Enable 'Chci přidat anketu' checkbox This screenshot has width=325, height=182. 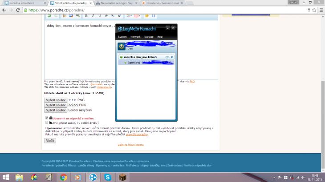(46, 123)
